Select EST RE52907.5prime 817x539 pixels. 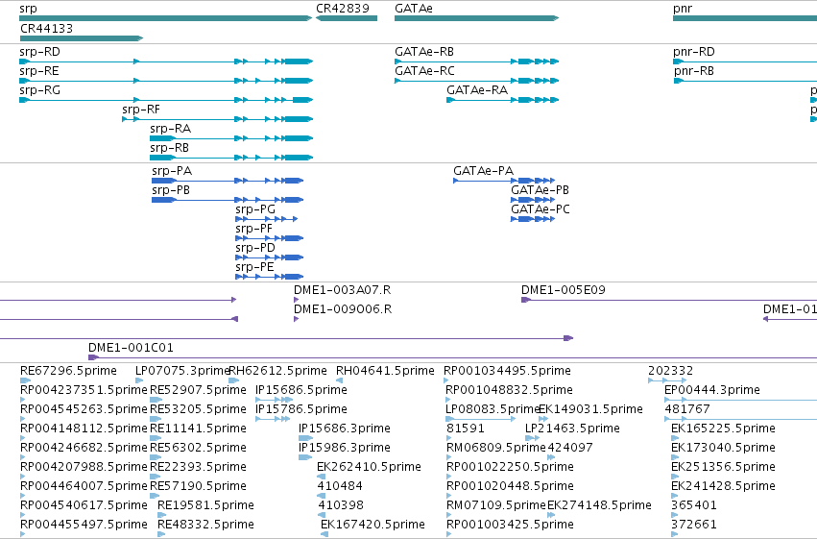[x=156, y=400]
